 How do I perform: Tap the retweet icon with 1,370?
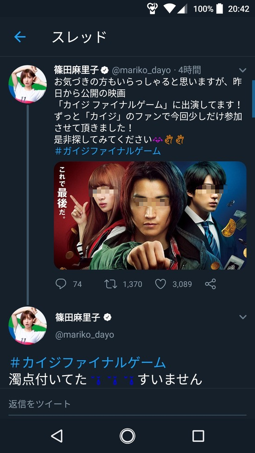111,284
